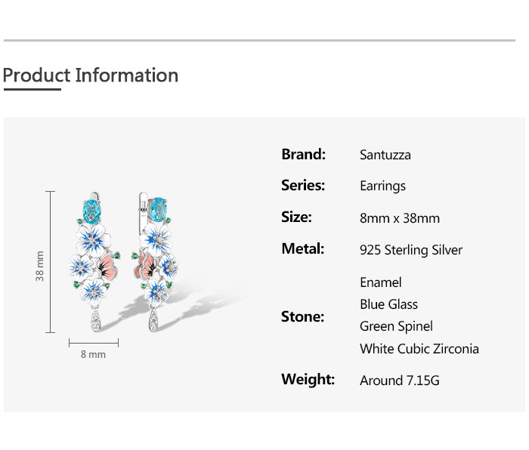Click the Around 7.15G weight value
This screenshot has height=450, width=529.
(400, 381)
